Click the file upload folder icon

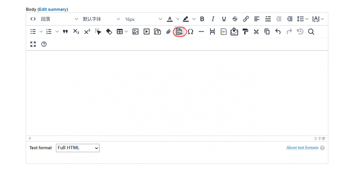click(157, 32)
